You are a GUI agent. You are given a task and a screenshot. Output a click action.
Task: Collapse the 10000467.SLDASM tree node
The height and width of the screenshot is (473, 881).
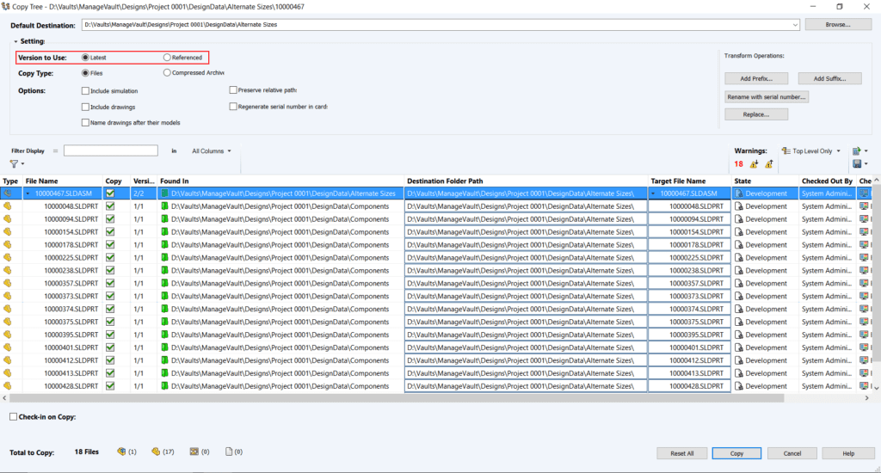tap(27, 193)
